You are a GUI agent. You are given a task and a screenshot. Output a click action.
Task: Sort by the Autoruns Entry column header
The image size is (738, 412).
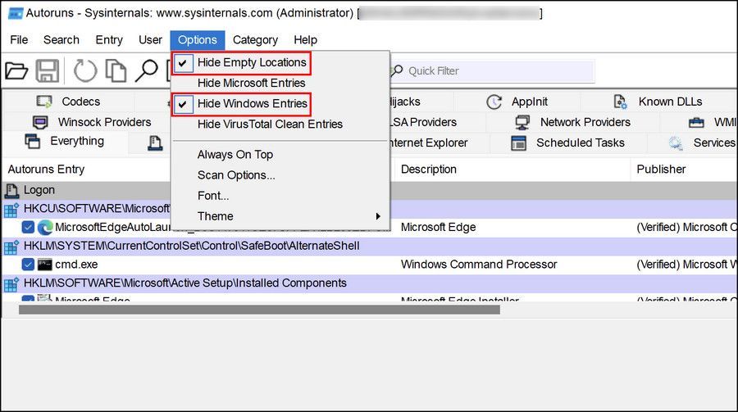46,170
